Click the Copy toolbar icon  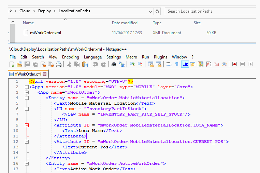77,64
